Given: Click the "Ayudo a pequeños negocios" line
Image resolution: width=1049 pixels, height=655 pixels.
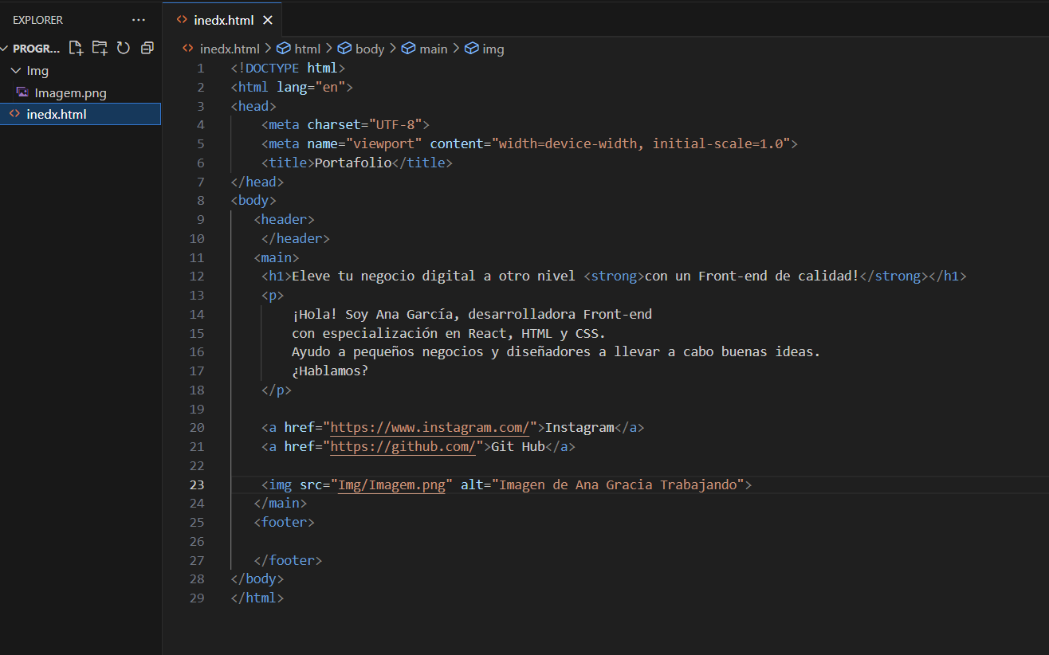Looking at the screenshot, I should click(x=556, y=352).
